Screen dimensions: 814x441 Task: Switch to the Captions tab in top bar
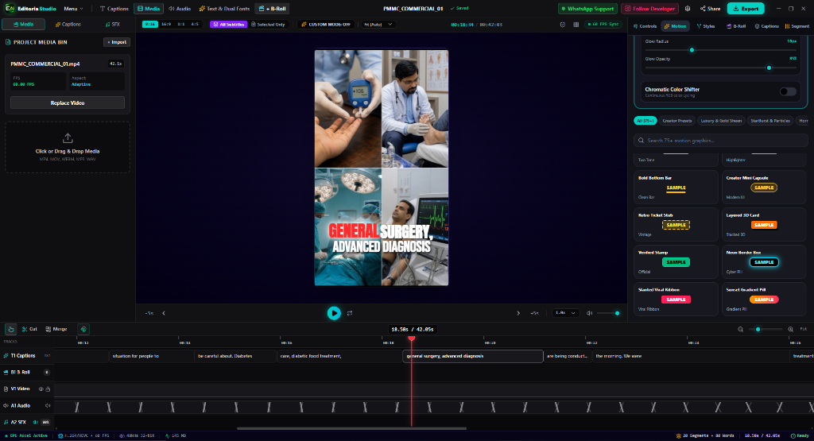(114, 8)
